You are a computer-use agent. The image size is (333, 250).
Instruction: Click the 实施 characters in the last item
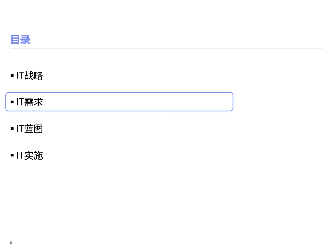coord(34,155)
